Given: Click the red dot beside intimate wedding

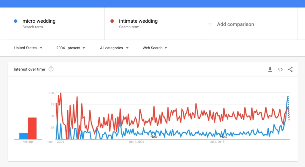Looking at the screenshot, I should coord(112,21).
